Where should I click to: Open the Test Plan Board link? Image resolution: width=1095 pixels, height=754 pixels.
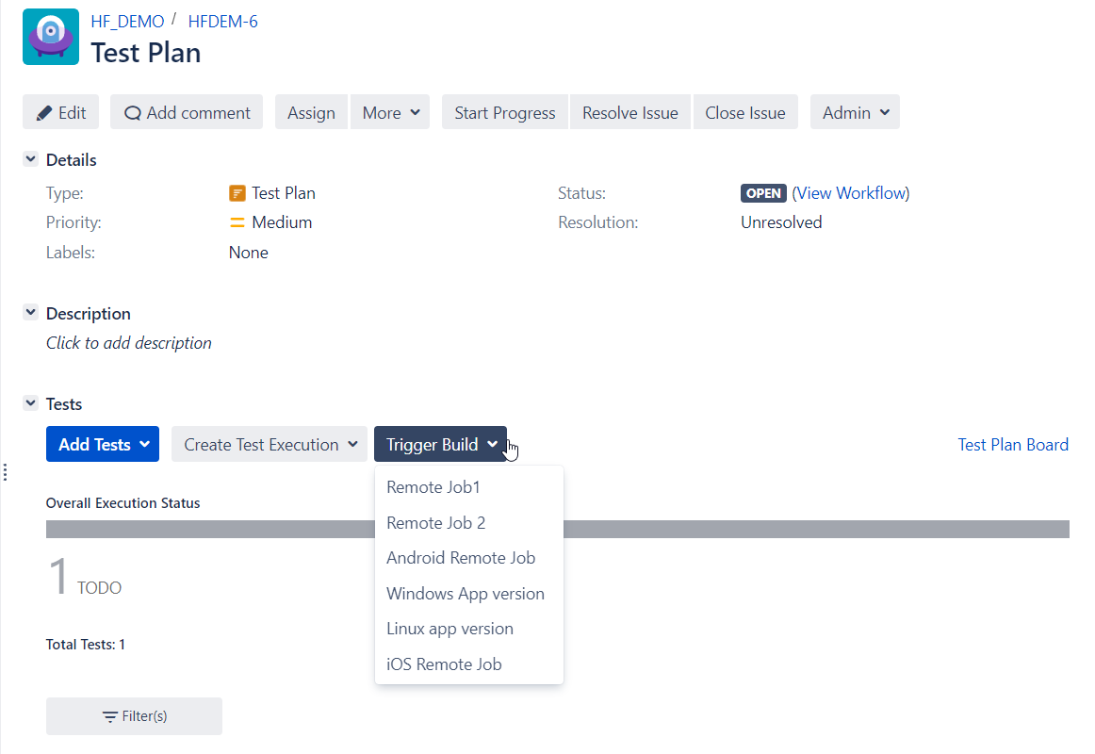(1013, 445)
